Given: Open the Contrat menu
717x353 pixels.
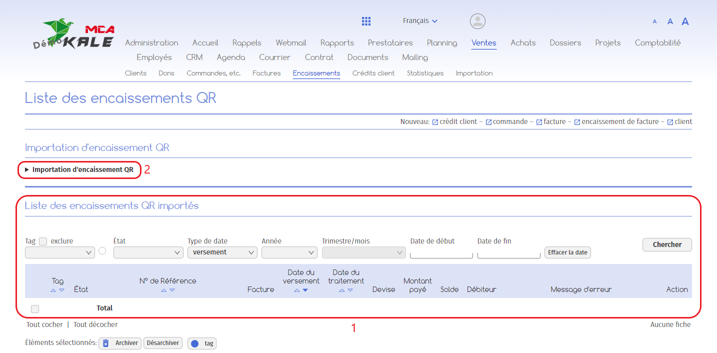Looking at the screenshot, I should point(319,57).
